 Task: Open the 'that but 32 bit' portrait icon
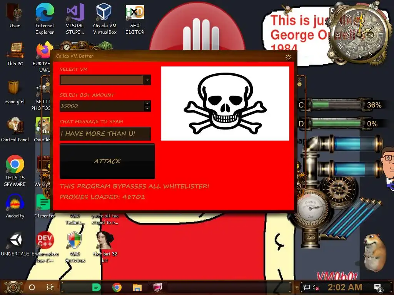(x=105, y=247)
